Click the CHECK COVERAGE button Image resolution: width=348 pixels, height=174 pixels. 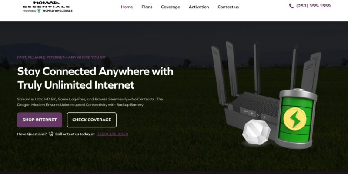tap(92, 120)
